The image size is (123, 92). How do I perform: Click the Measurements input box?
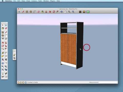click(x=108, y=82)
